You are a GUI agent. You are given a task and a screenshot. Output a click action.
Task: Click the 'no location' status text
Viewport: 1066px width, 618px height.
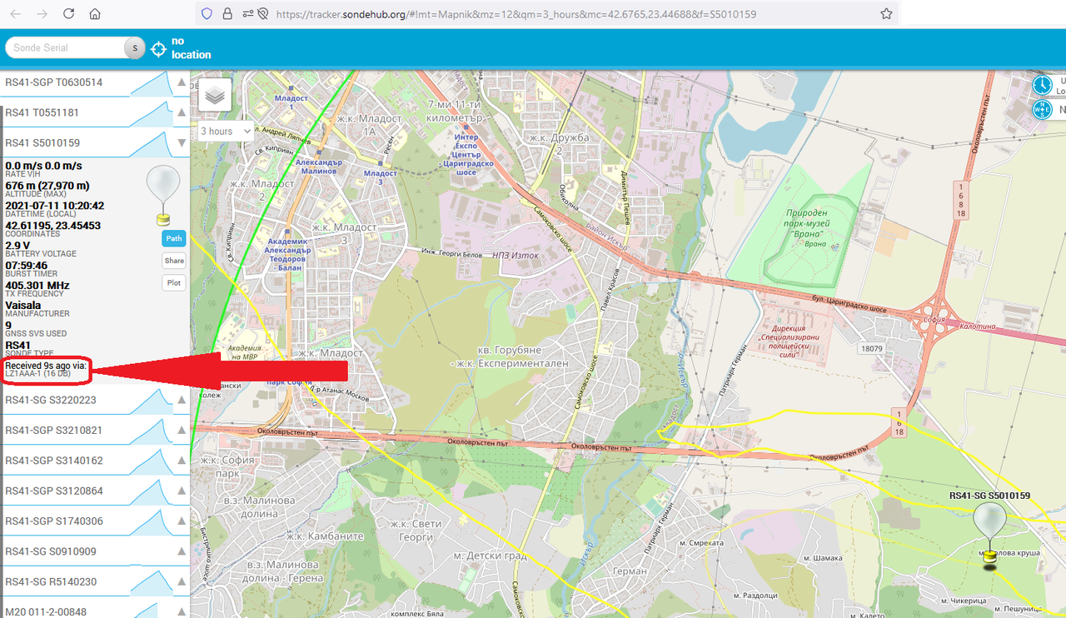[x=191, y=48]
